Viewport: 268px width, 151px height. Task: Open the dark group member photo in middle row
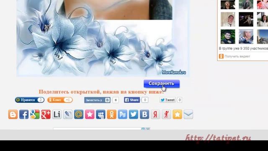point(246,19)
